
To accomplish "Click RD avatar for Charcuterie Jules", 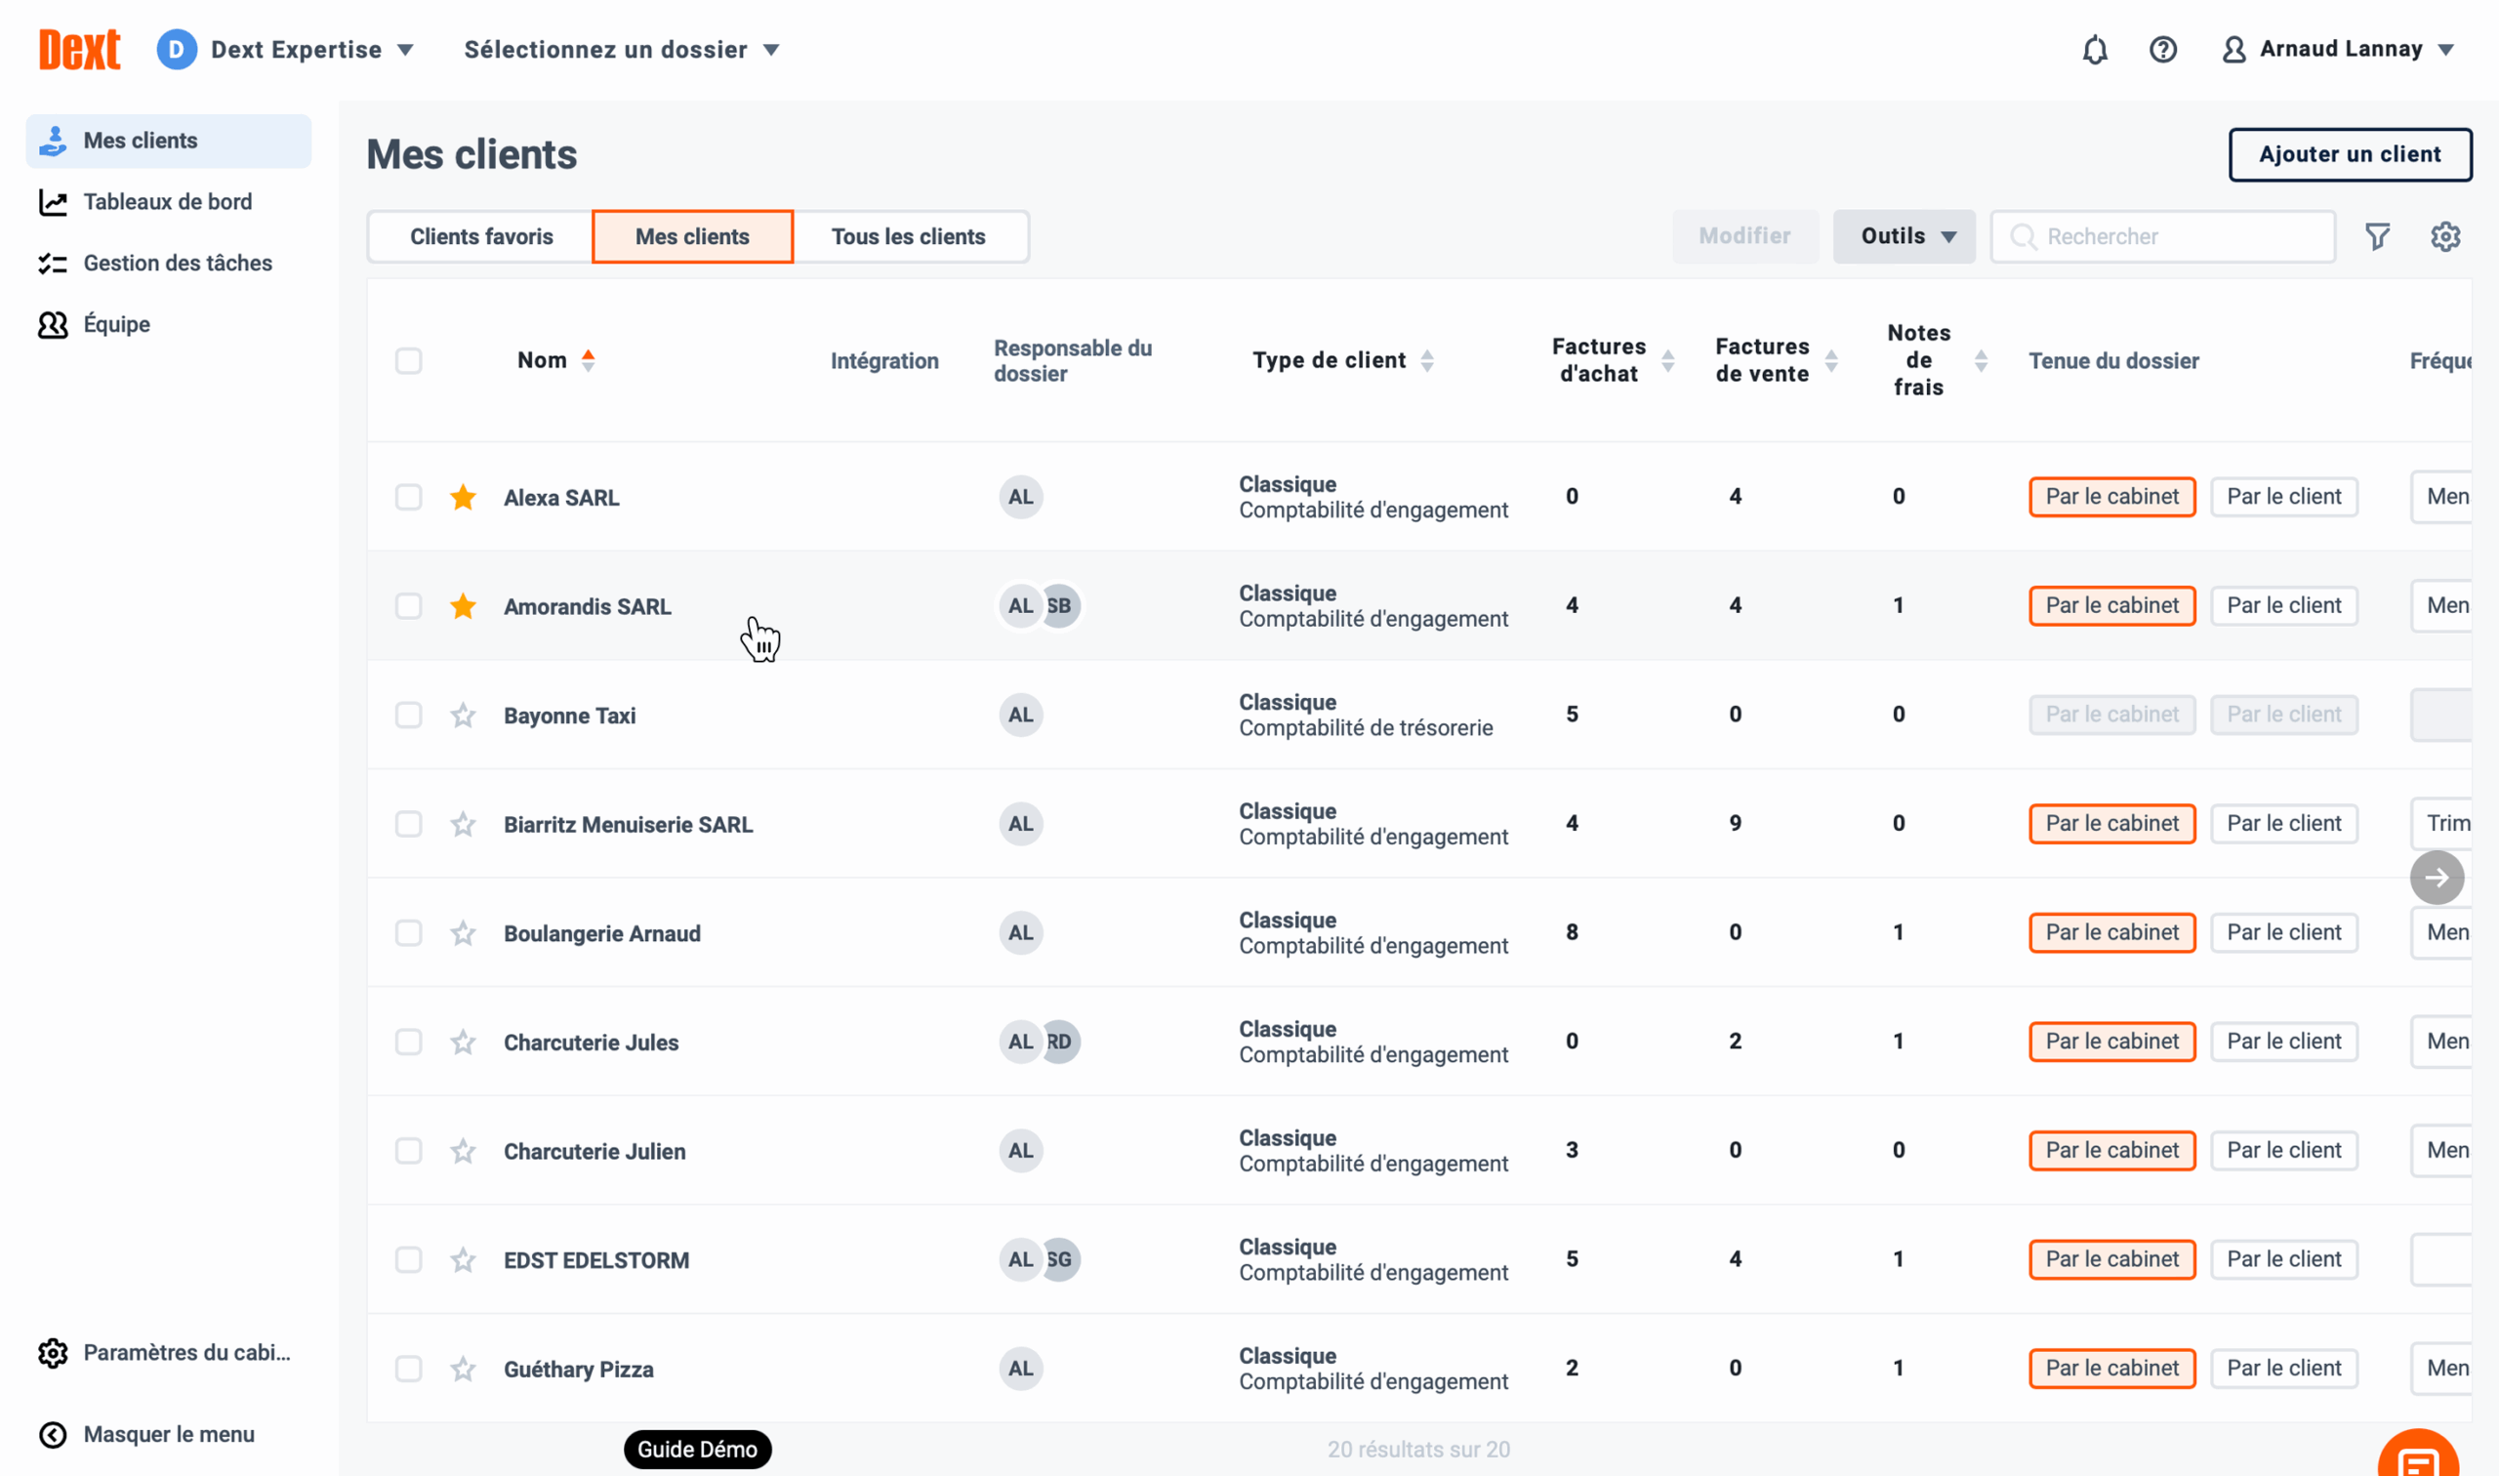I will [x=1063, y=1042].
